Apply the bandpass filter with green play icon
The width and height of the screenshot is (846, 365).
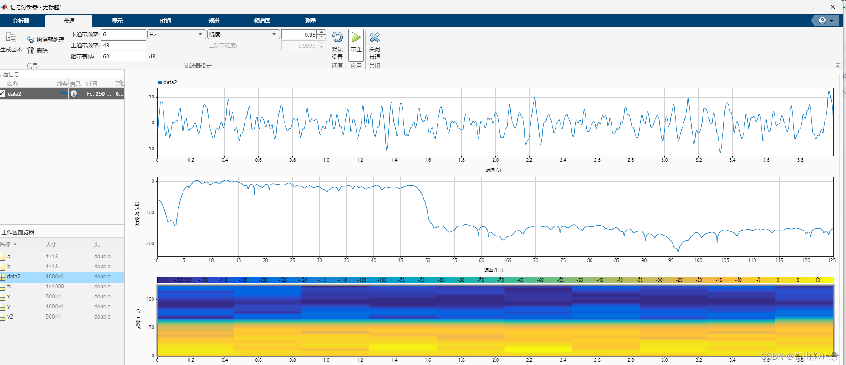356,38
